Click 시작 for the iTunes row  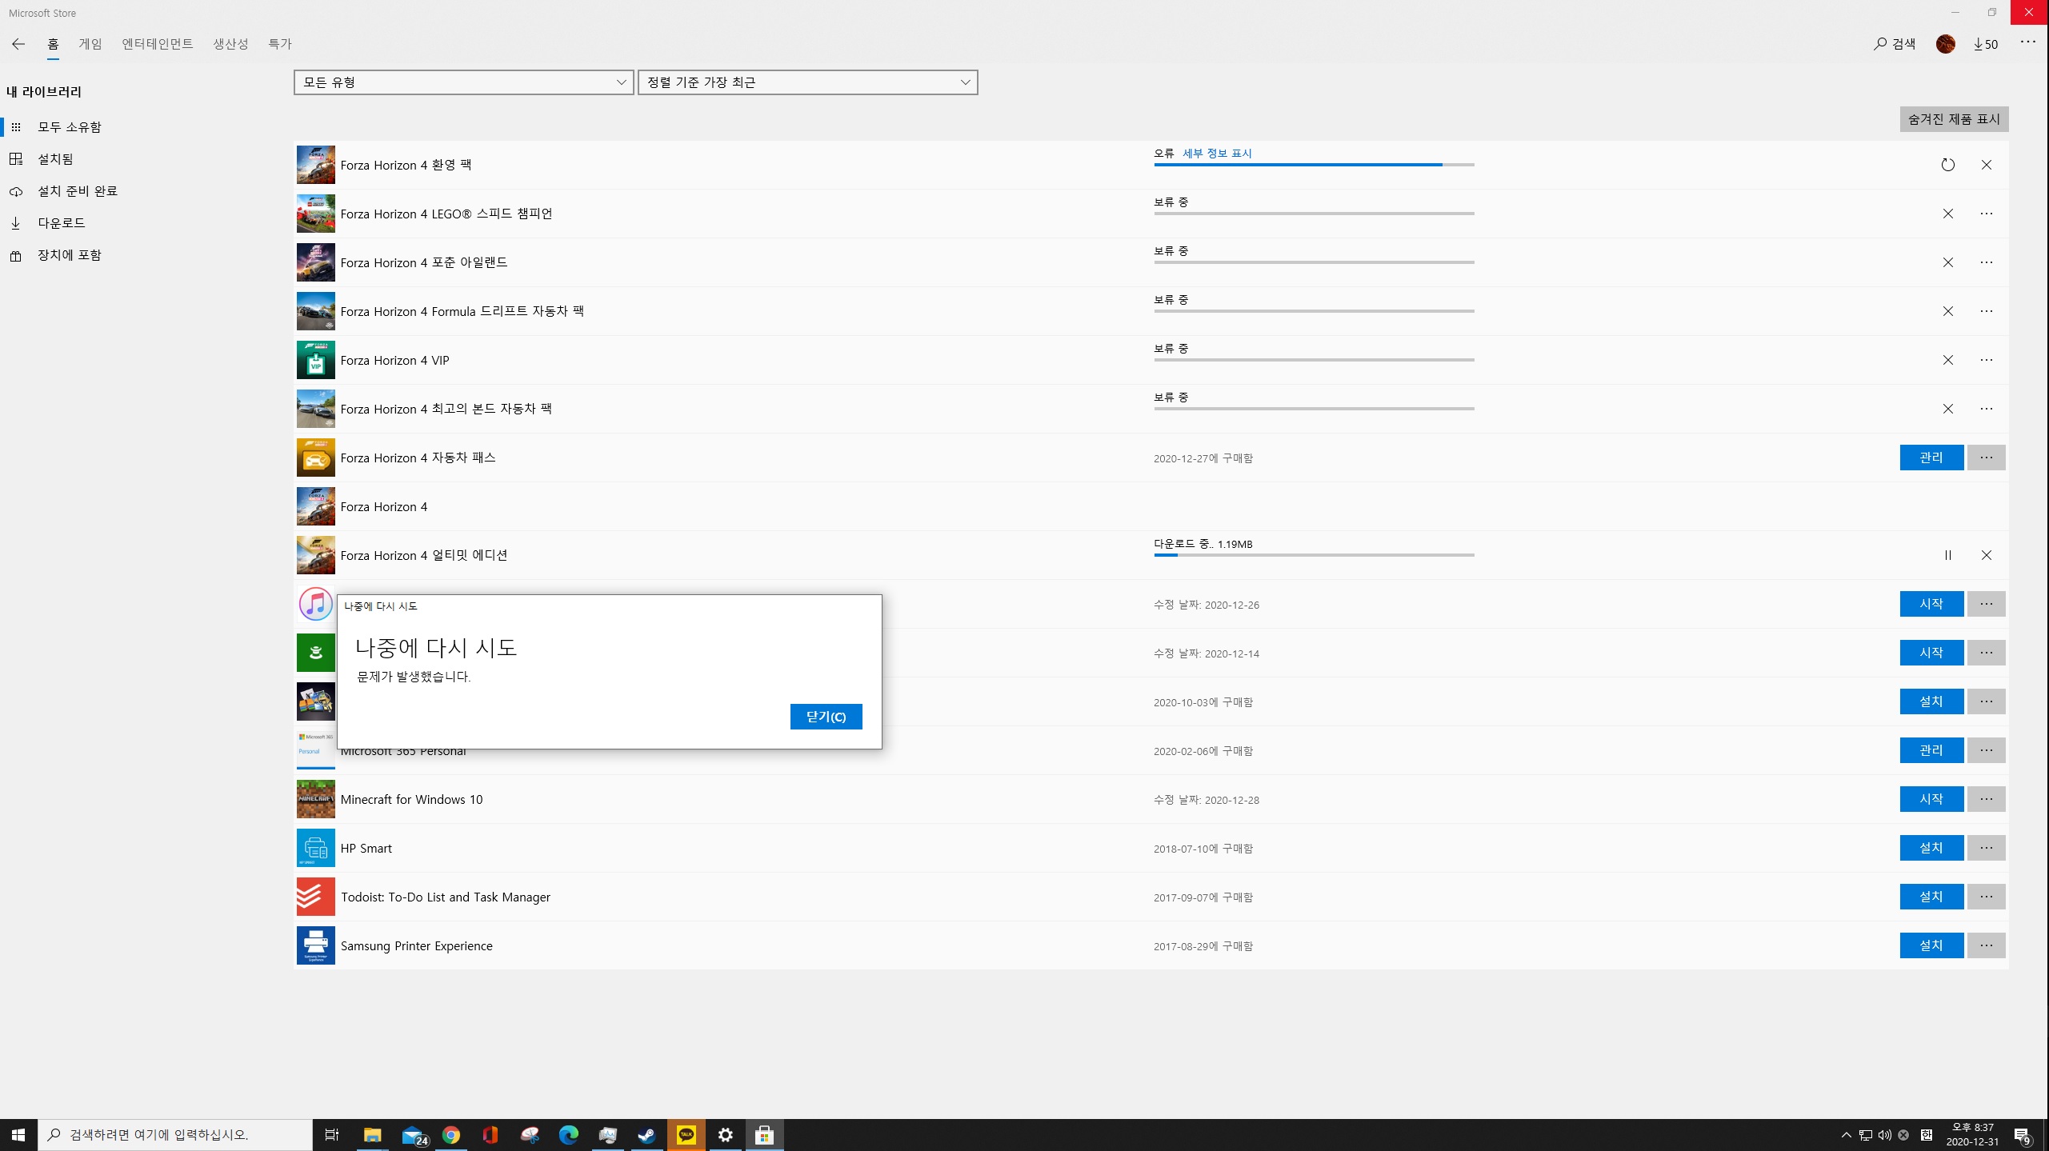1931,604
